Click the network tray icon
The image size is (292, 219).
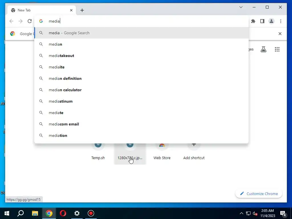tap(248, 213)
